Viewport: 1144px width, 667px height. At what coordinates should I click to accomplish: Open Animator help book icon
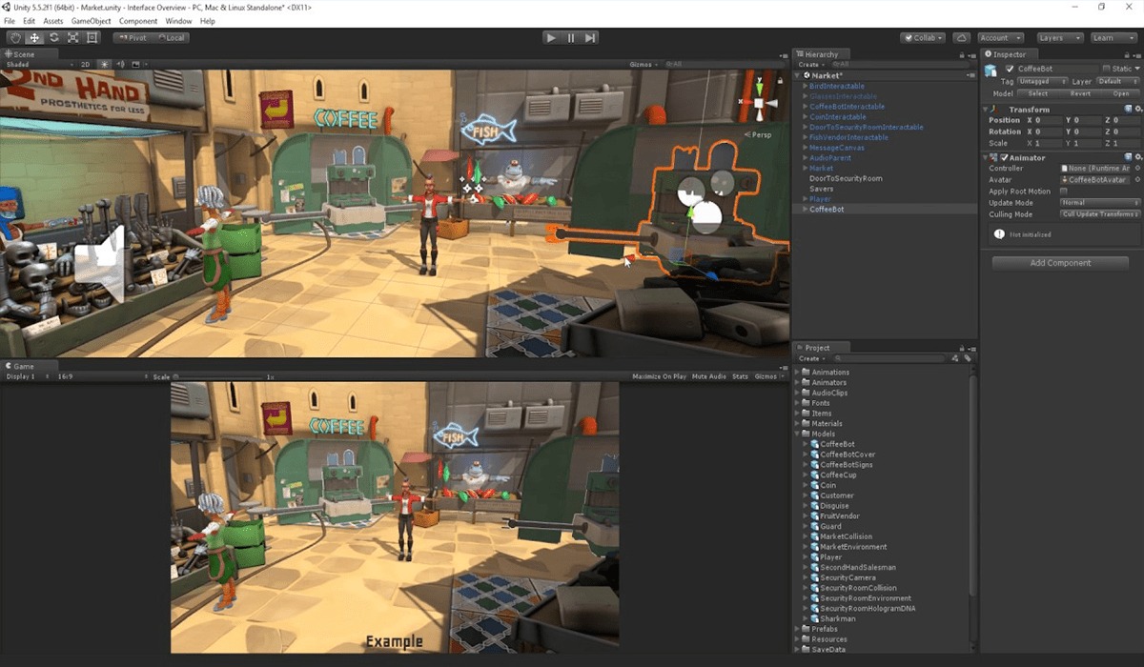point(1128,157)
